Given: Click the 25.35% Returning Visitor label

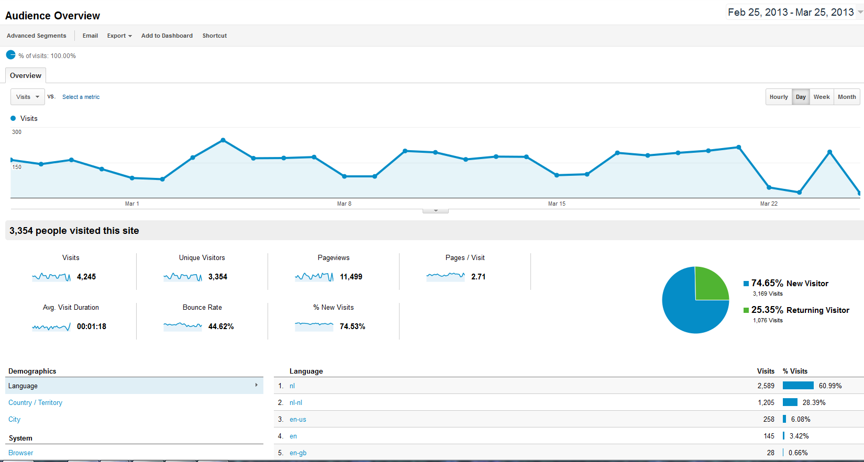Looking at the screenshot, I should pos(800,310).
